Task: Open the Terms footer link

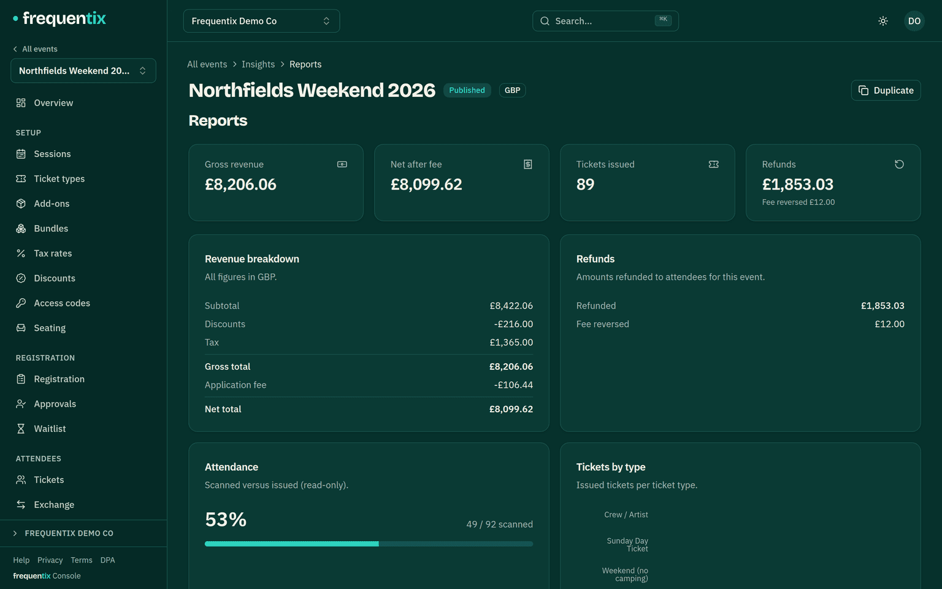Action: point(82,560)
